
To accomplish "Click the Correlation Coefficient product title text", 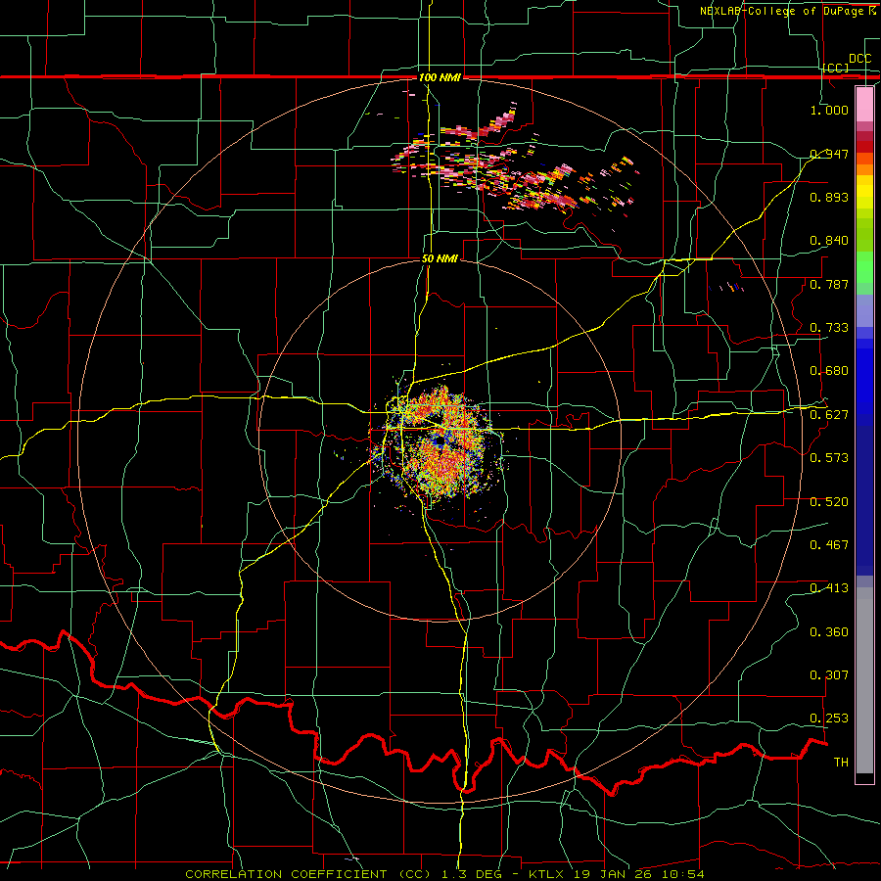I will point(308,874).
